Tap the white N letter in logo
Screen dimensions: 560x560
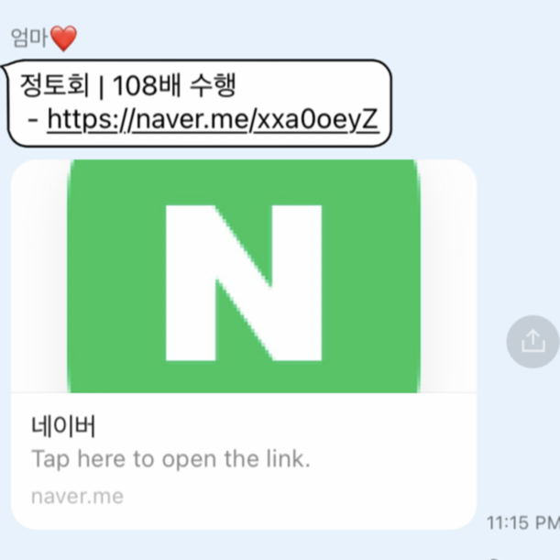click(x=244, y=283)
